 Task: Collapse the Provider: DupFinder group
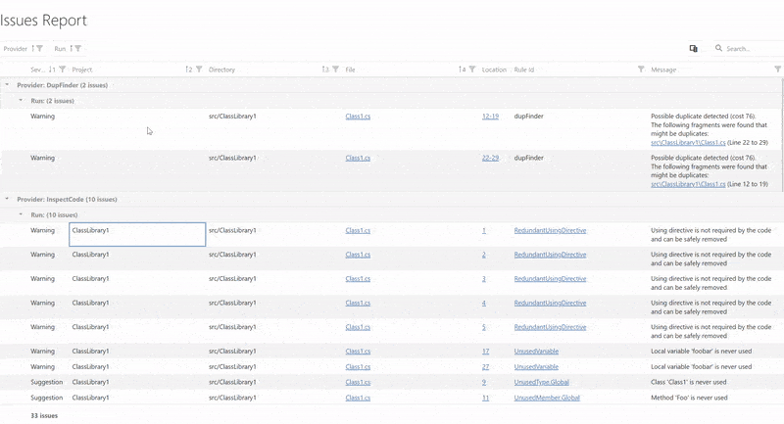click(7, 85)
